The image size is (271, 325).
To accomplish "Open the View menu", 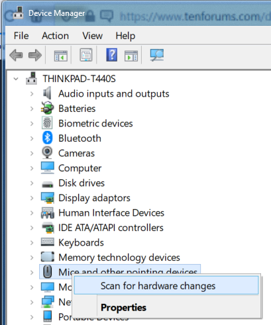I will point(92,36).
